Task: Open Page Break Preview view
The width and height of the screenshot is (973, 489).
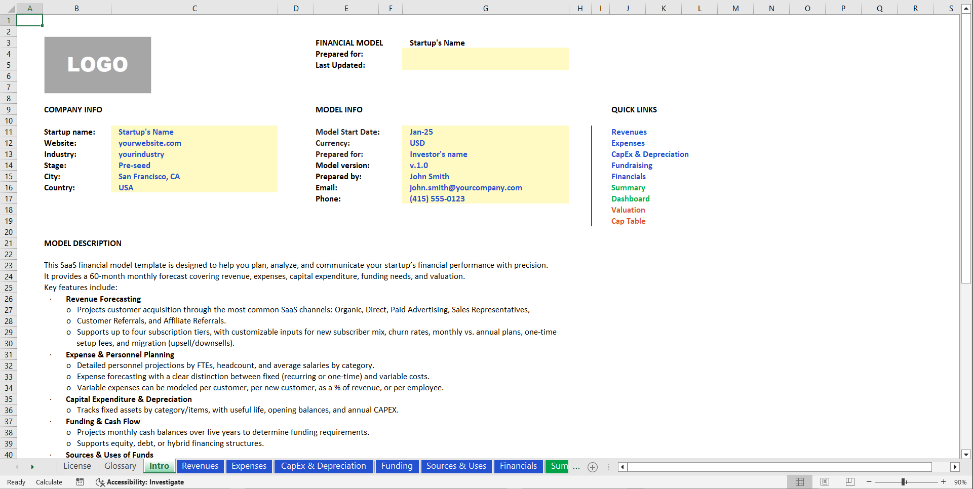Action: 849,482
